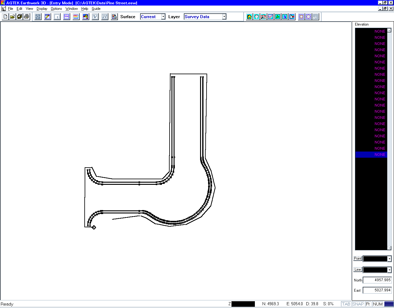Screen dimensions: 394x308
Task: Toggle SNAP indicator in status bar
Action: (358, 304)
